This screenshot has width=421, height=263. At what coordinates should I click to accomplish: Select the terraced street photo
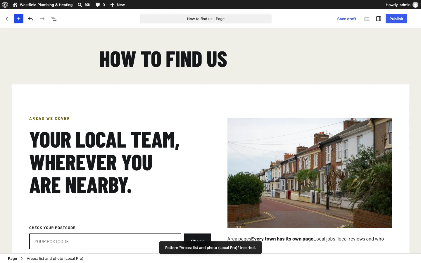click(310, 173)
